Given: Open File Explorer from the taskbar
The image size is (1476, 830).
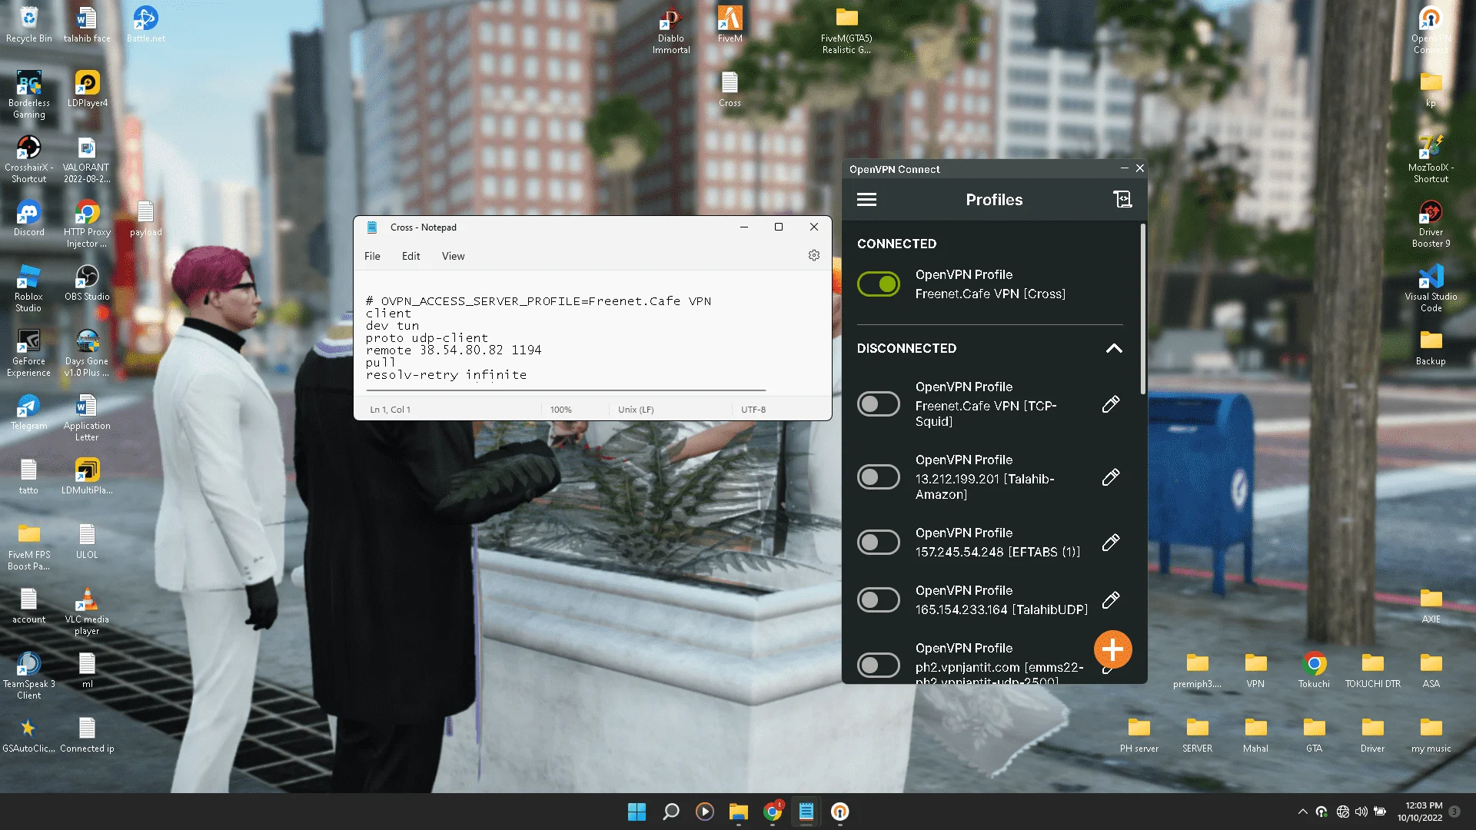Looking at the screenshot, I should click(x=739, y=812).
